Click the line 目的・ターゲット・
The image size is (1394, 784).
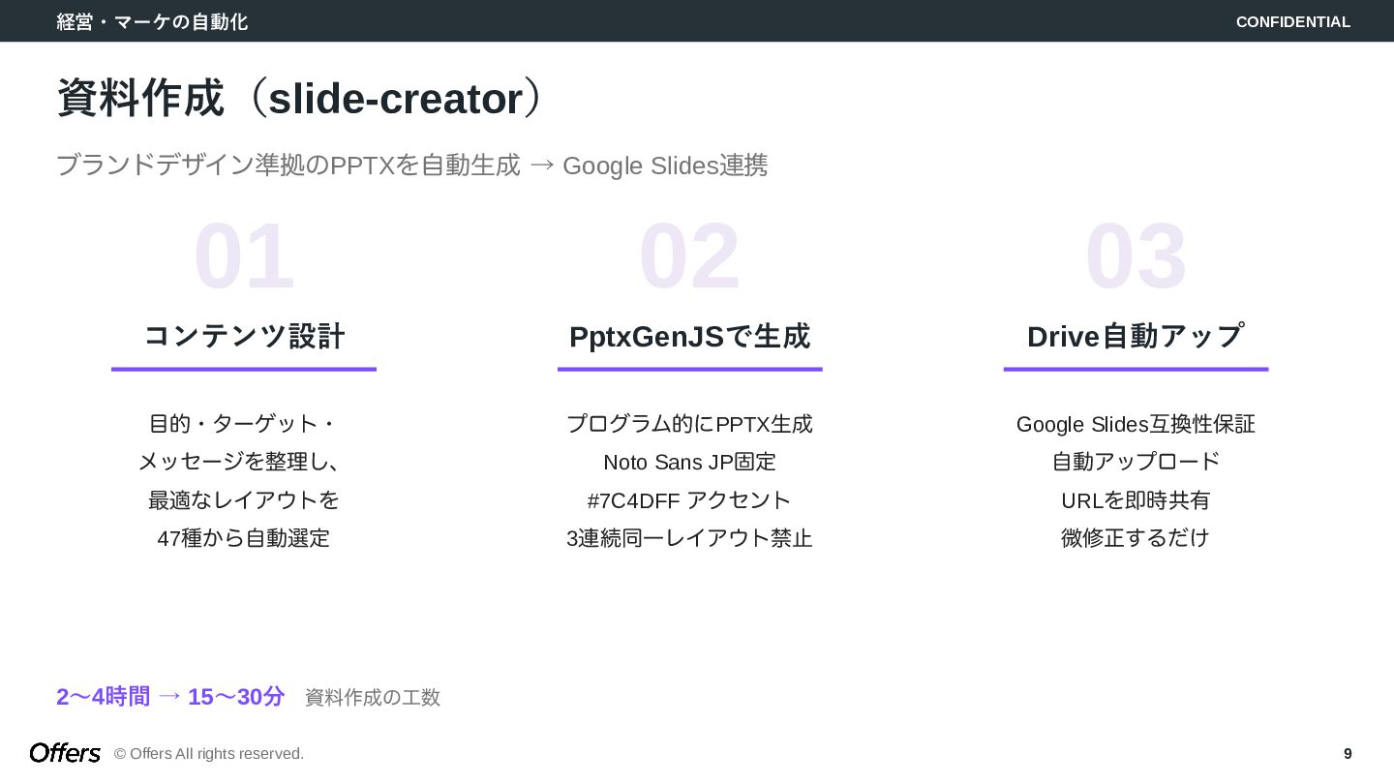244,424
